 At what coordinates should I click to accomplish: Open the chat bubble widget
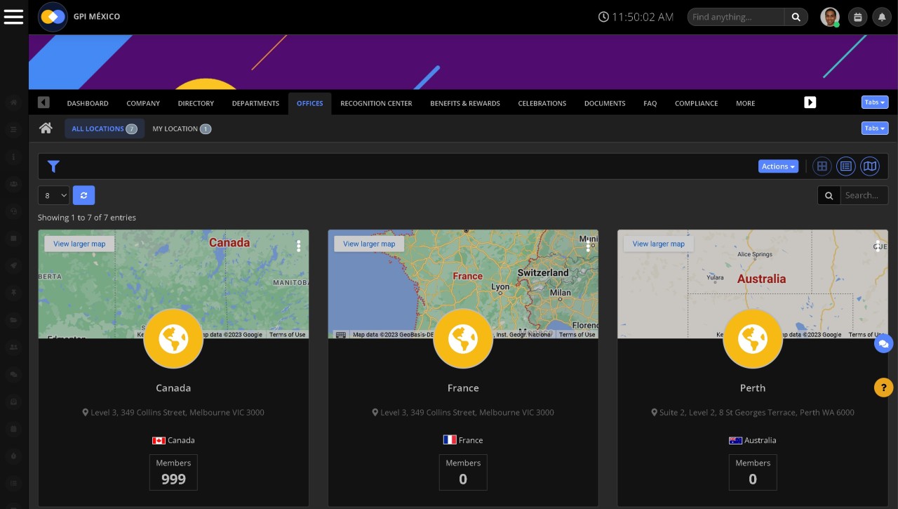coord(883,344)
